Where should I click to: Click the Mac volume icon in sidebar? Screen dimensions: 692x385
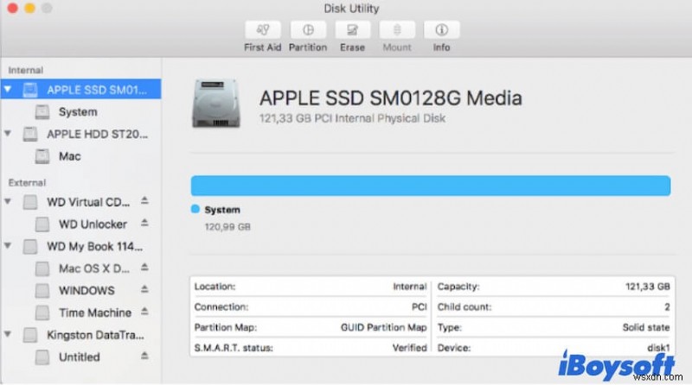tap(42, 156)
